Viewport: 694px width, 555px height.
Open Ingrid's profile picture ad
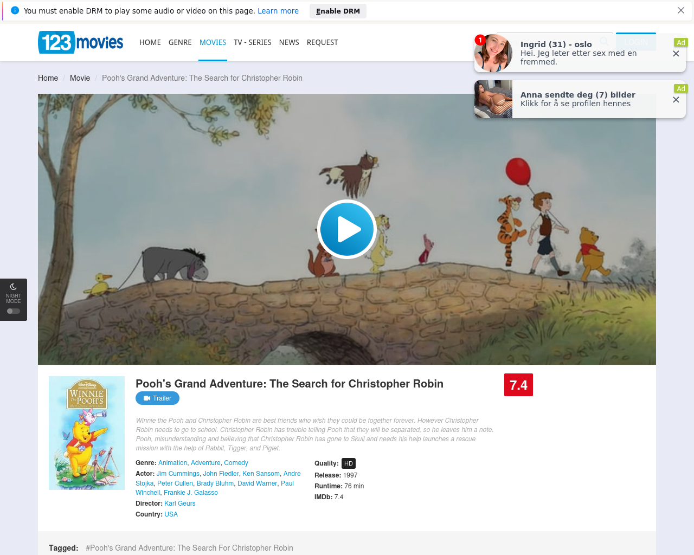(493, 53)
